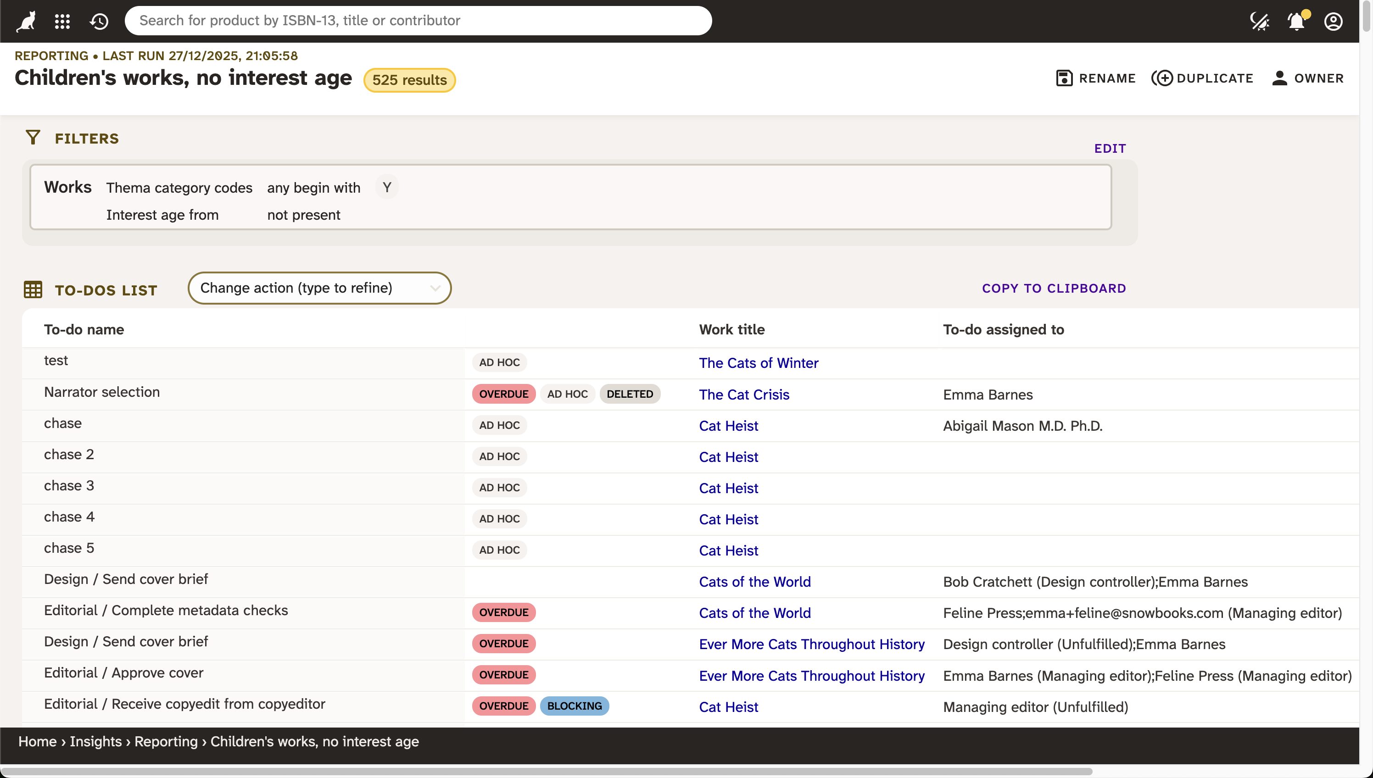Go to Insights in the breadcrumb

pyautogui.click(x=95, y=741)
